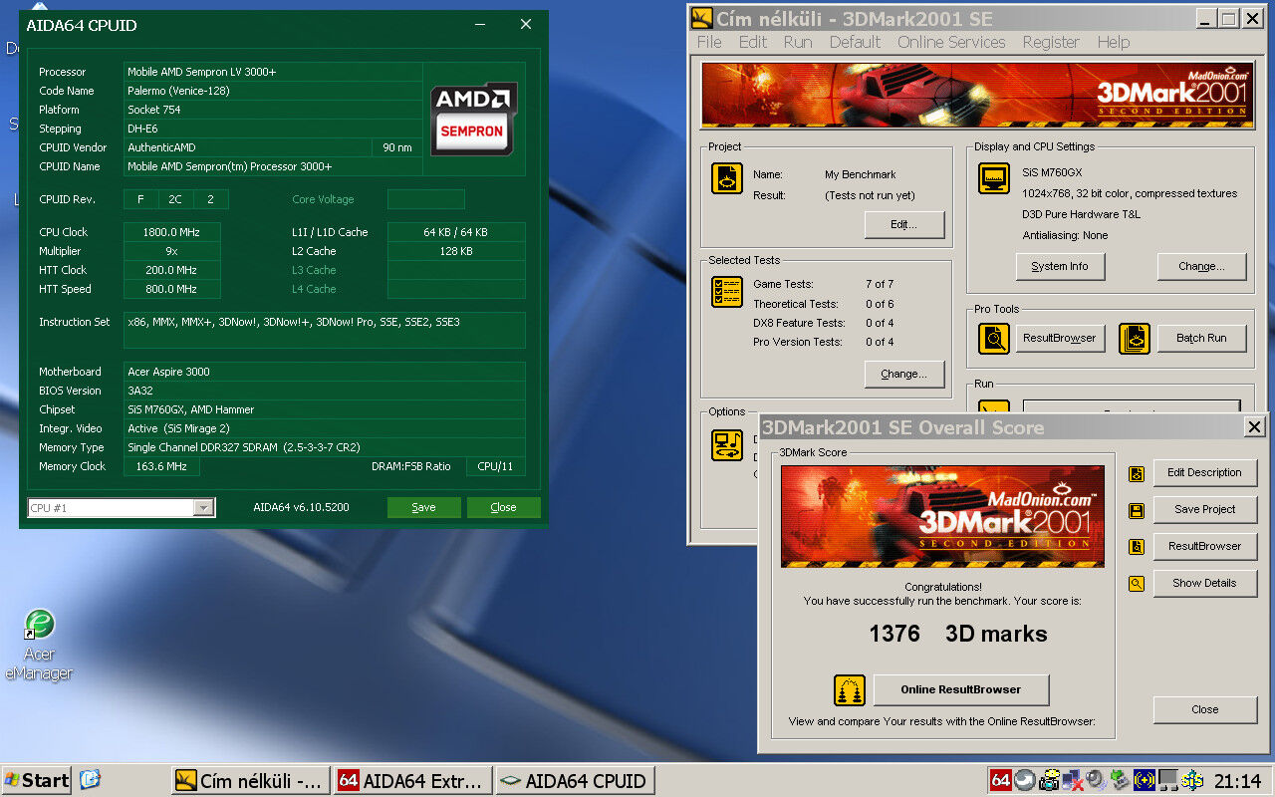Open the CPU #1 dropdown in AIDA64 CPUID
This screenshot has height=797, width=1275.
point(203,508)
